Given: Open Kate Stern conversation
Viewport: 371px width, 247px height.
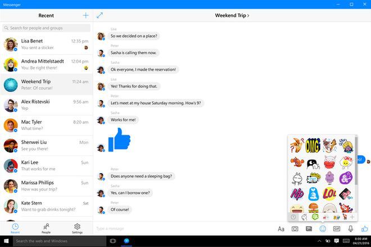Looking at the screenshot, I should pos(46,206).
